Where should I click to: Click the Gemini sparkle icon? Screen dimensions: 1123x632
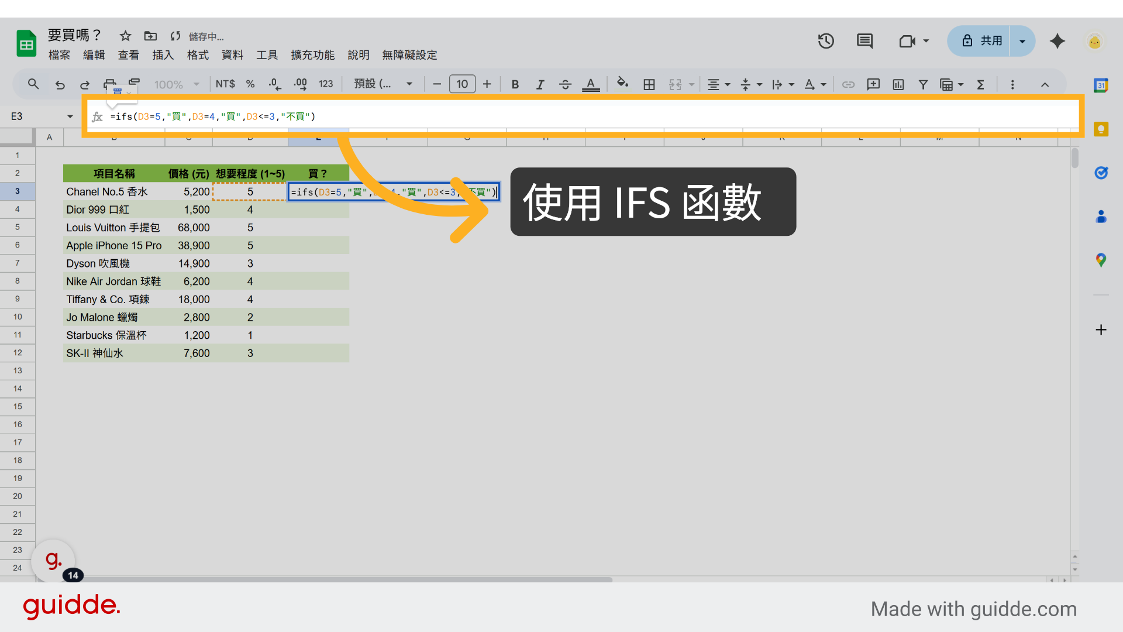tap(1057, 41)
